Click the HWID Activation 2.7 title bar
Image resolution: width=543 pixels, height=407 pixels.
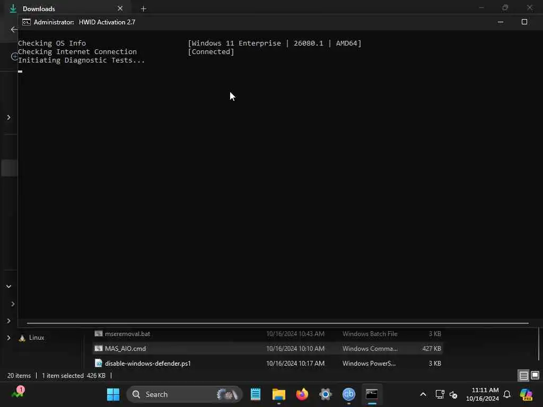pyautogui.click(x=107, y=22)
